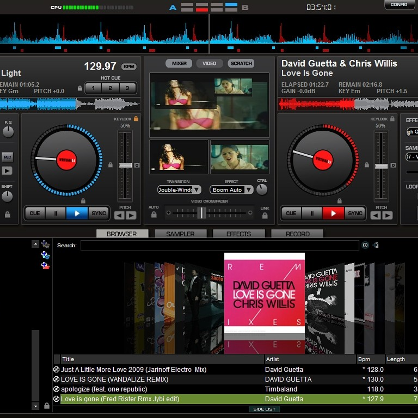Click left deck pitch slider handle

125,165
